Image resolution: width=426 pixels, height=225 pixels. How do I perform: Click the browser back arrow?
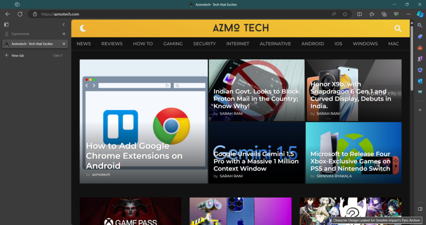[x=7, y=14]
